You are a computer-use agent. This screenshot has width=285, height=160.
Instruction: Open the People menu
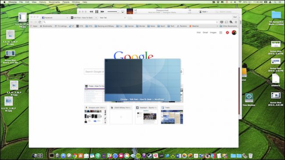pyautogui.click(x=66, y=2)
